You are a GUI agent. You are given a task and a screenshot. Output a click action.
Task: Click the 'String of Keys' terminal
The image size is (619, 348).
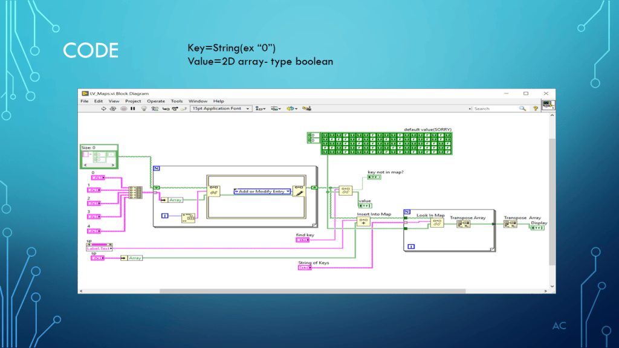[305, 268]
